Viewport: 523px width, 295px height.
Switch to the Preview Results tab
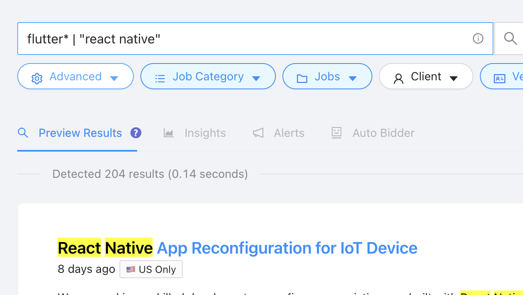pos(80,133)
